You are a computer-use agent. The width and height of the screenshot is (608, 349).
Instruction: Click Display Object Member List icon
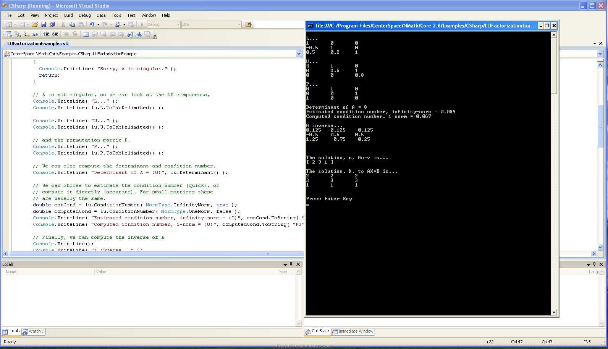tap(8, 34)
